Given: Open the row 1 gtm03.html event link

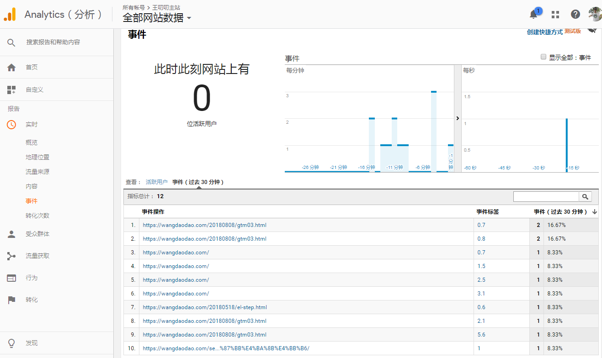Looking at the screenshot, I should (x=204, y=225).
